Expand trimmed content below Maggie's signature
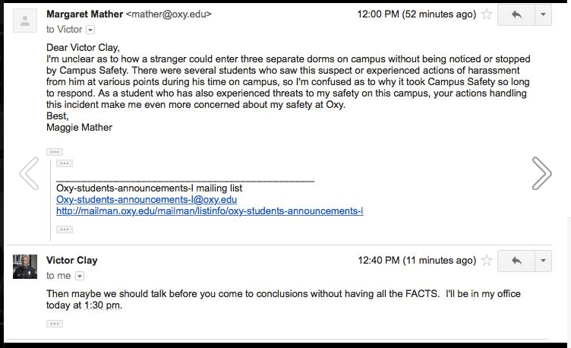Screen dimensions: 571x348 pos(54,151)
